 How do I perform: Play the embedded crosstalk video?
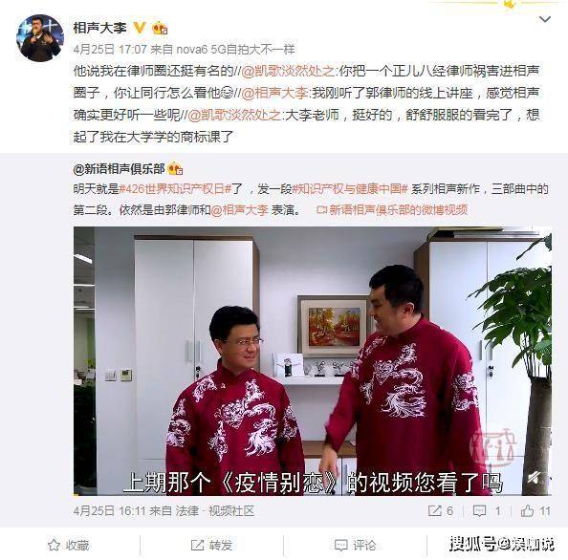click(313, 361)
